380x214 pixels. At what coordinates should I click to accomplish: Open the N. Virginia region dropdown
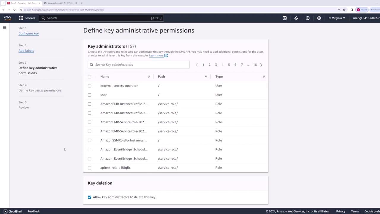pyautogui.click(x=337, y=18)
